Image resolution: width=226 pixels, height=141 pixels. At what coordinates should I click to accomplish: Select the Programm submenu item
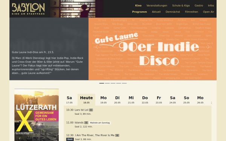click(139, 12)
